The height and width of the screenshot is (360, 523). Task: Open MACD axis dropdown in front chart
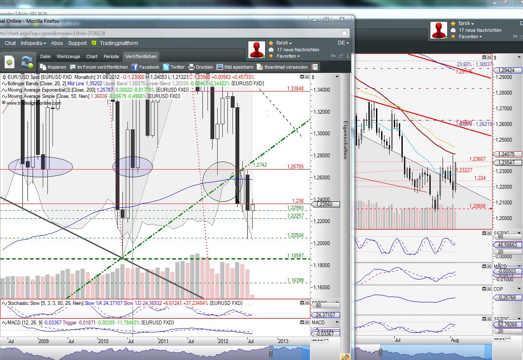click(x=337, y=323)
